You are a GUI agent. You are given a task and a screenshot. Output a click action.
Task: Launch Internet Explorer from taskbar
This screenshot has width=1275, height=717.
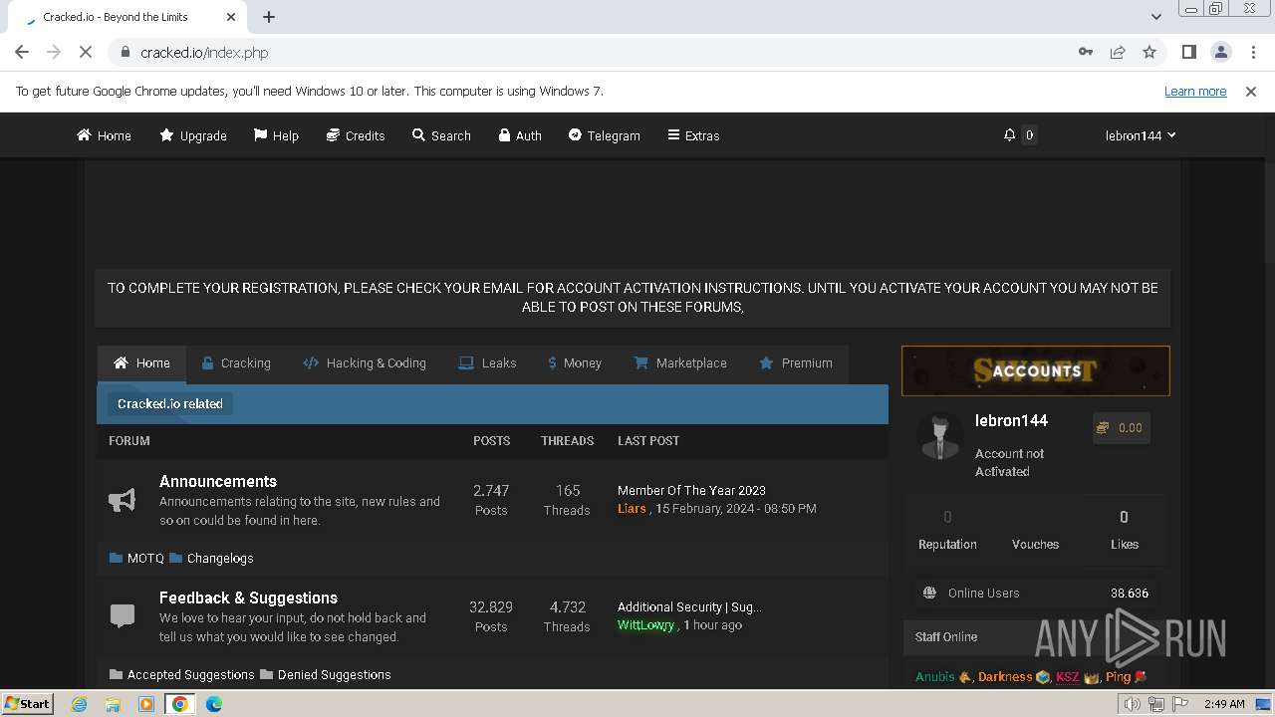(x=80, y=704)
